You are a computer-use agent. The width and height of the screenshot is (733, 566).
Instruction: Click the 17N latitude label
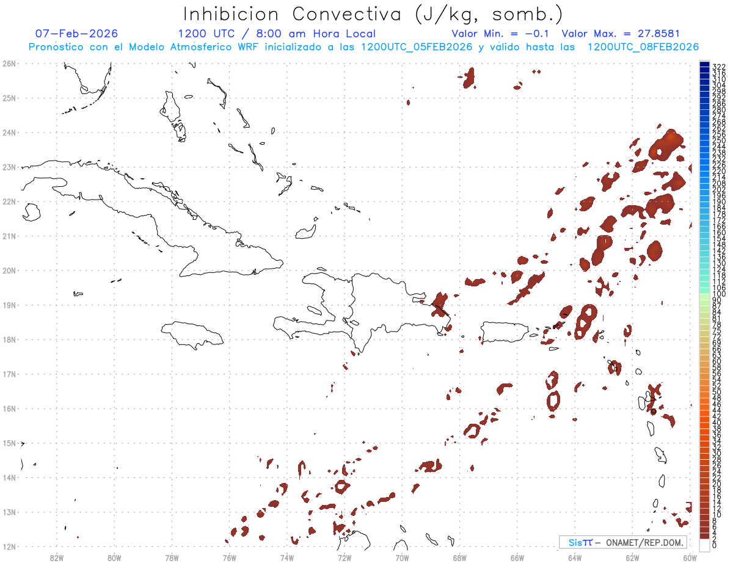point(9,374)
